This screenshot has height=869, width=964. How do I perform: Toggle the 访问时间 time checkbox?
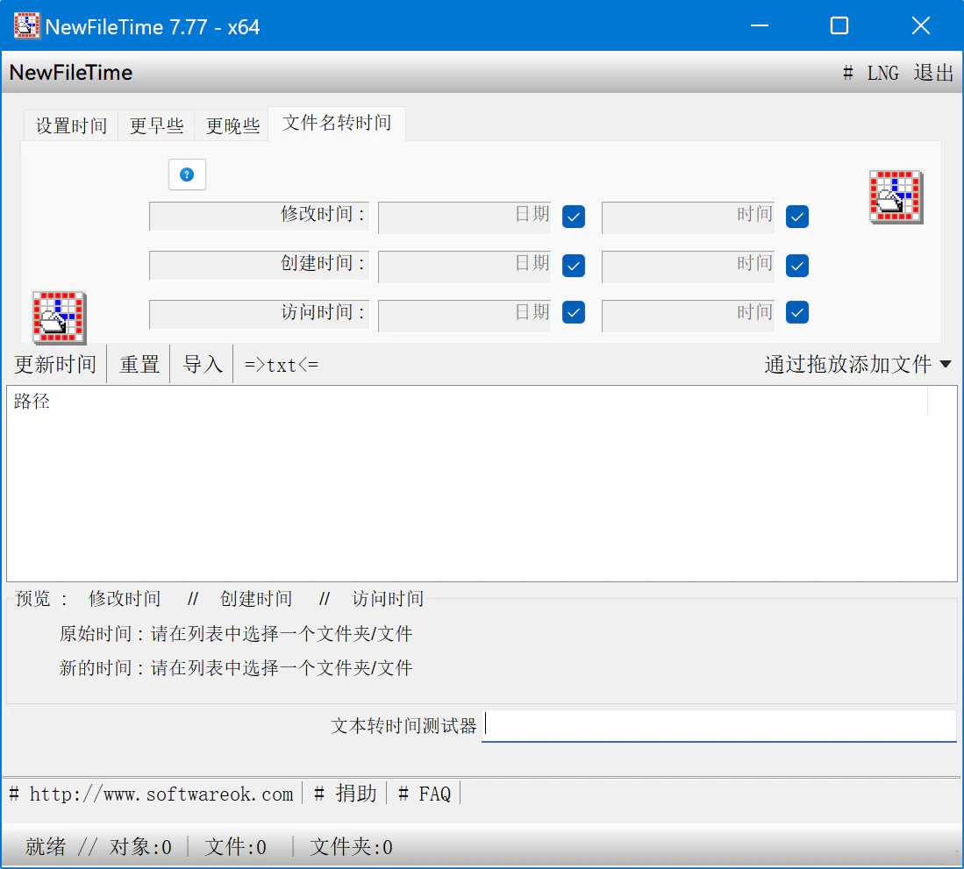pos(796,312)
